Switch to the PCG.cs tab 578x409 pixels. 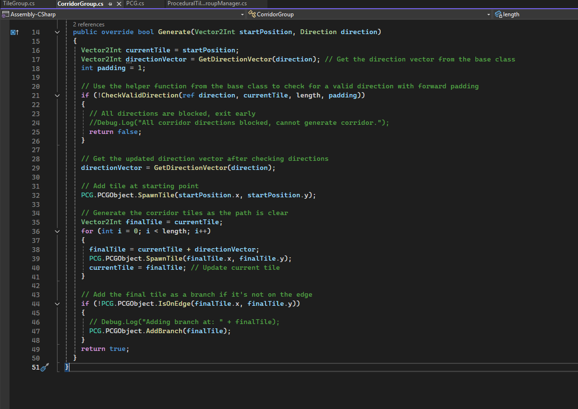135,4
